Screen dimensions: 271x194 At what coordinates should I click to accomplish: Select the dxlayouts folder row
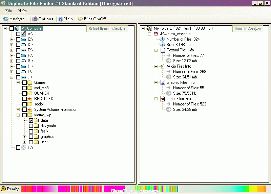point(48,126)
